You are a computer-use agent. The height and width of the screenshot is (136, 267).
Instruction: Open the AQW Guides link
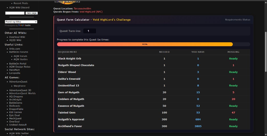(21, 59)
